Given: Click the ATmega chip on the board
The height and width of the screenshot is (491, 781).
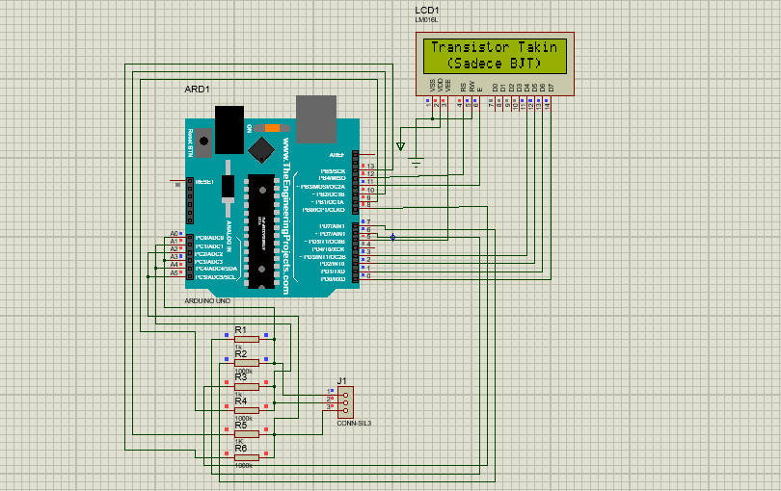Looking at the screenshot, I should (261, 231).
